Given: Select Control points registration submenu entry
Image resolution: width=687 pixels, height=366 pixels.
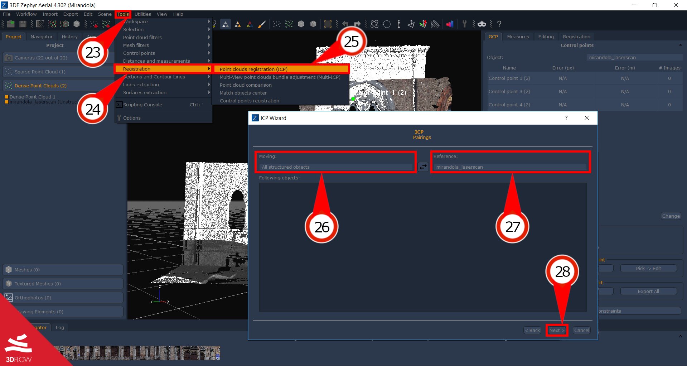Looking at the screenshot, I should [250, 101].
